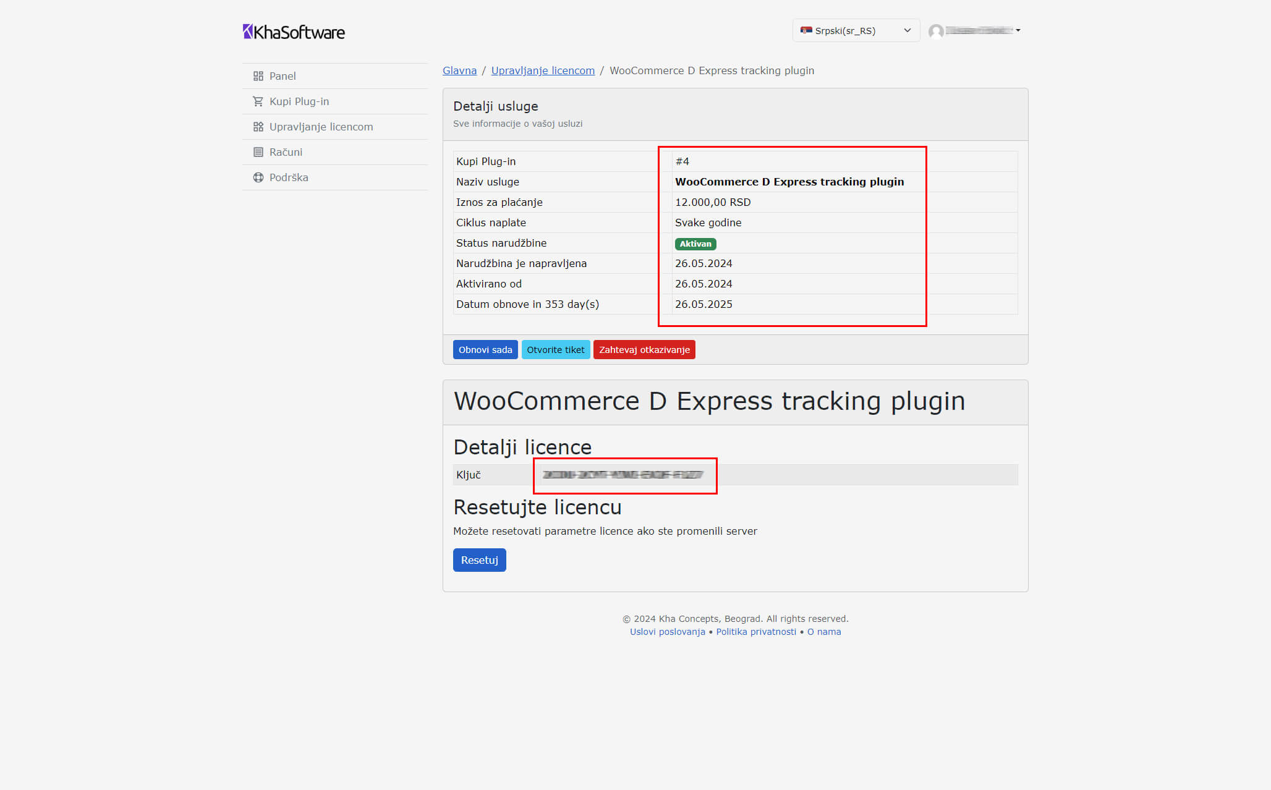Click the KhaSoftware logo

click(294, 32)
